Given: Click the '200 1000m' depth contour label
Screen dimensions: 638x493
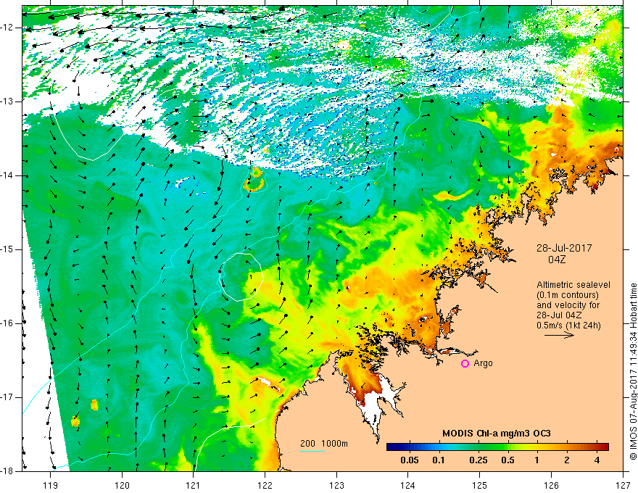Looking at the screenshot, I should (x=324, y=444).
